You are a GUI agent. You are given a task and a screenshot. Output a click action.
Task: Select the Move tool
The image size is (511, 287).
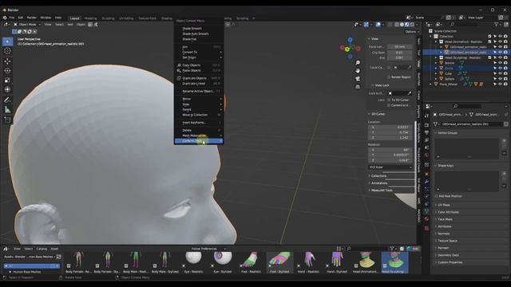point(7,61)
